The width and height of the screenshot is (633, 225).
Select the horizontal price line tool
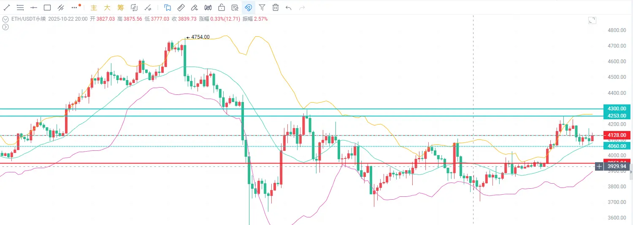coord(34,8)
